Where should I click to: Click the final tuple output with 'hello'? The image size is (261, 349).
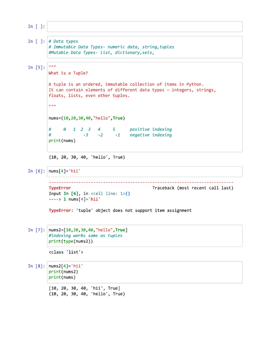coord(87,294)
